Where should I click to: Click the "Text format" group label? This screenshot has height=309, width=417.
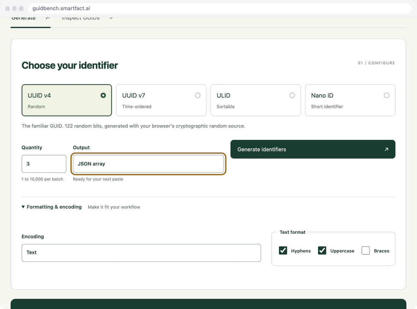pyautogui.click(x=293, y=232)
